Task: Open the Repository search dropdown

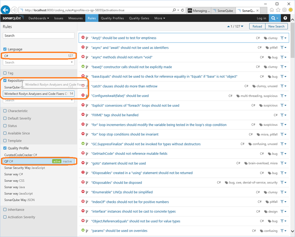Action: click(x=39, y=100)
